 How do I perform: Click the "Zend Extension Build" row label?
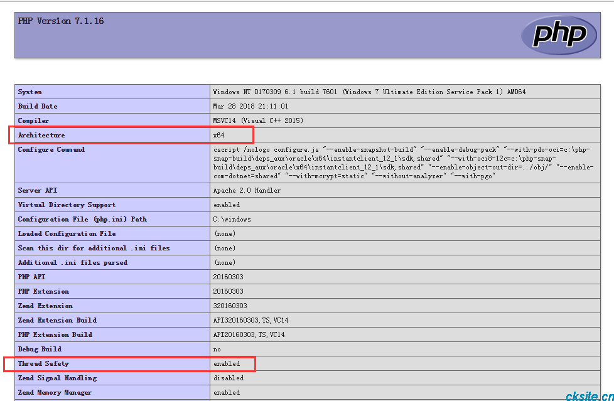tap(57, 321)
